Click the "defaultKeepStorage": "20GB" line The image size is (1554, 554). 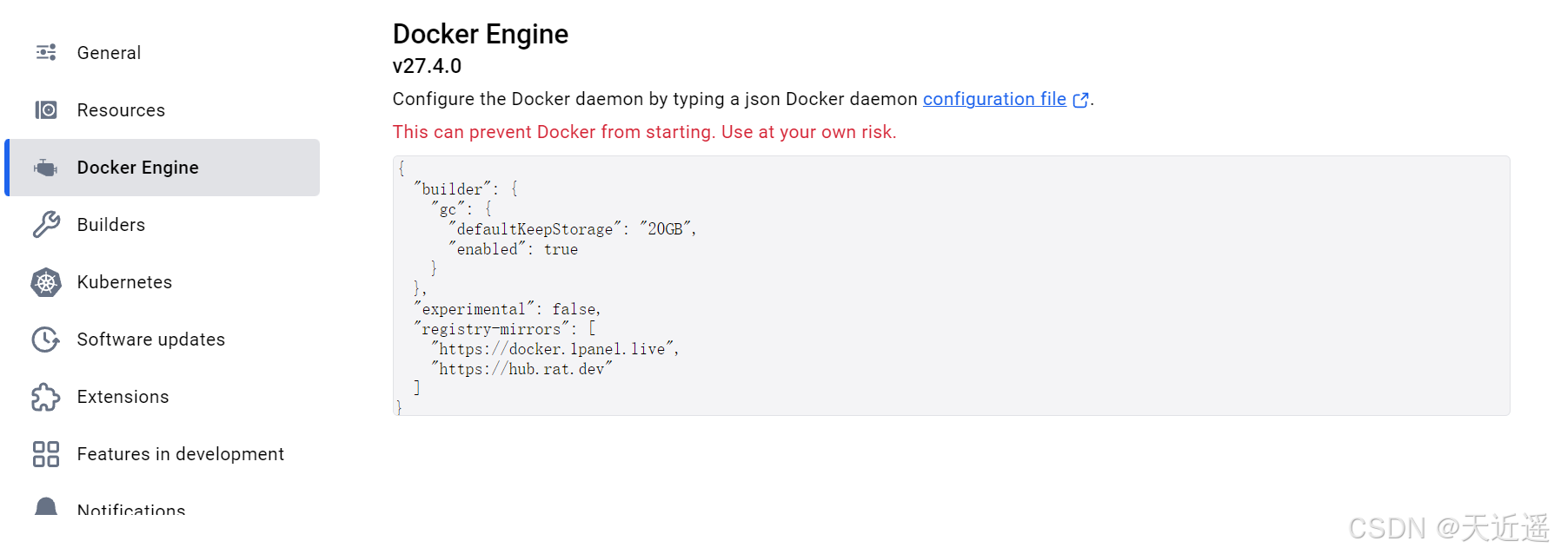tap(573, 229)
